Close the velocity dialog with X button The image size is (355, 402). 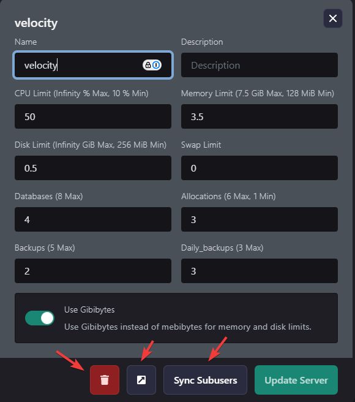tap(333, 18)
